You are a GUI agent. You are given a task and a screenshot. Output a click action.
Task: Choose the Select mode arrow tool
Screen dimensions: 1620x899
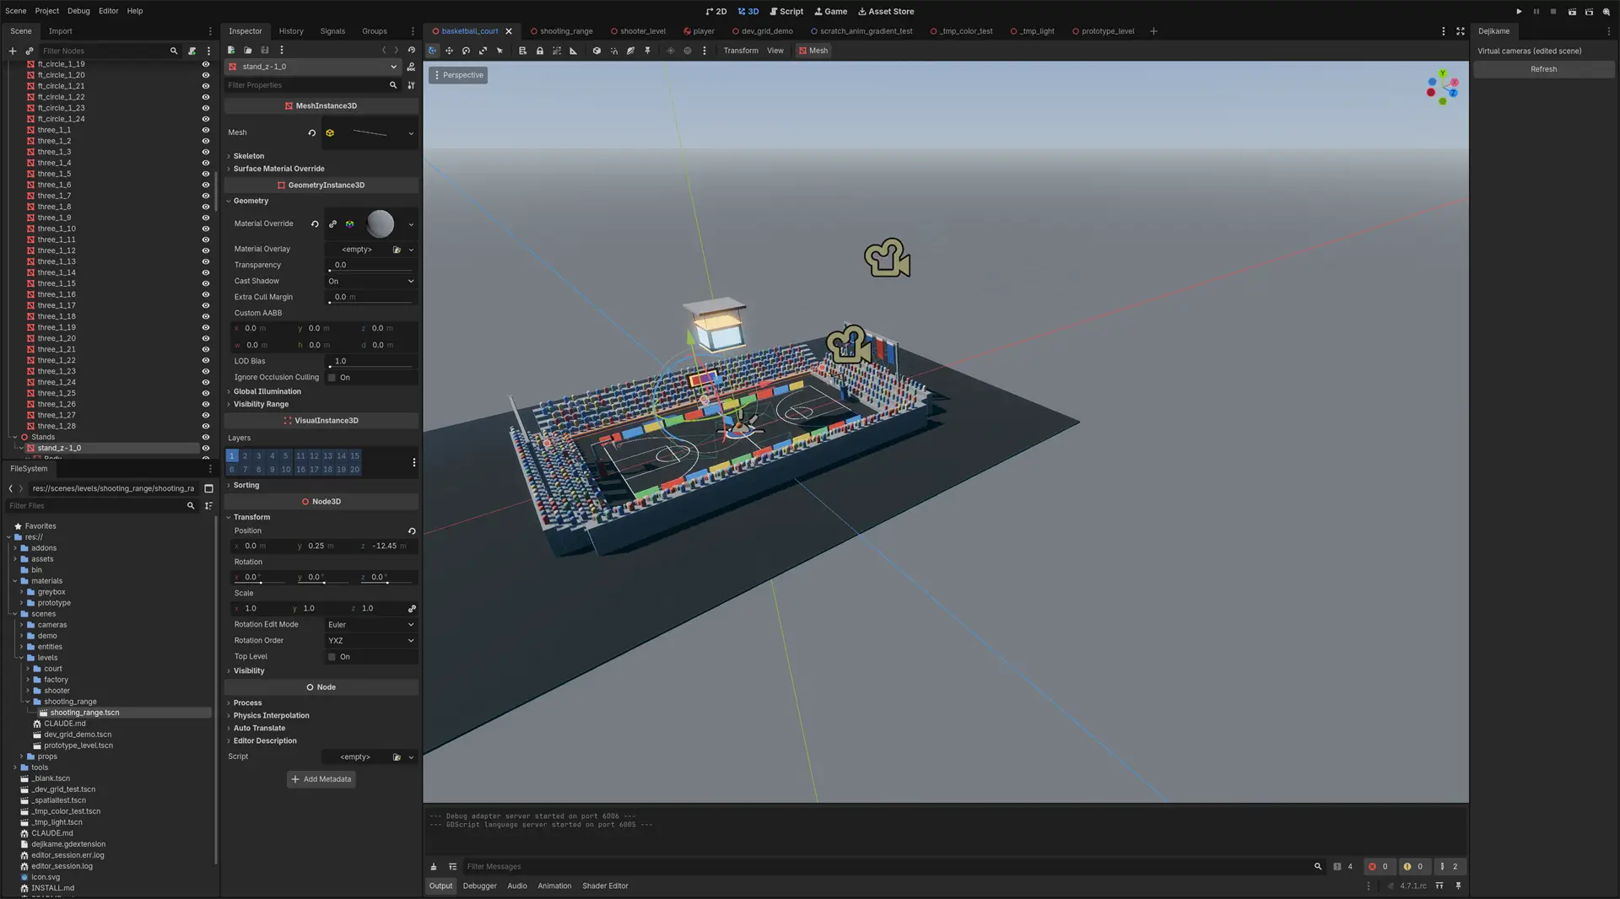(499, 51)
